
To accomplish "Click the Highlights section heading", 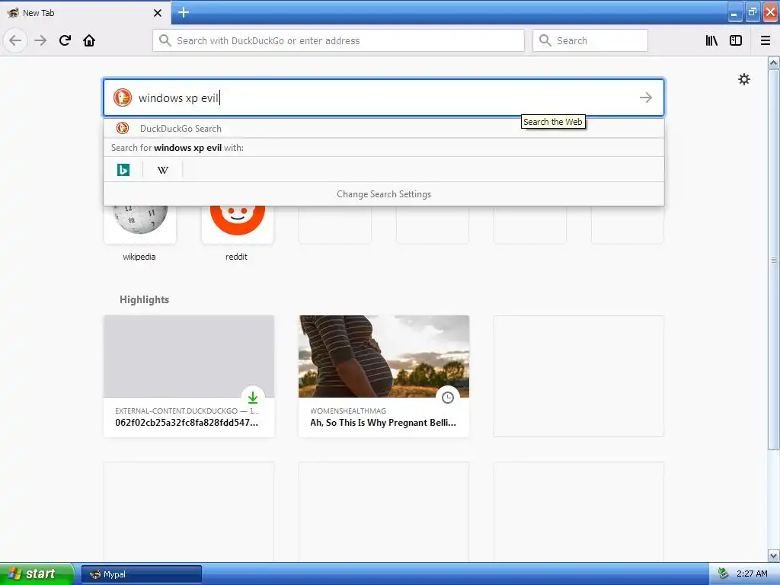I will pos(144,299).
